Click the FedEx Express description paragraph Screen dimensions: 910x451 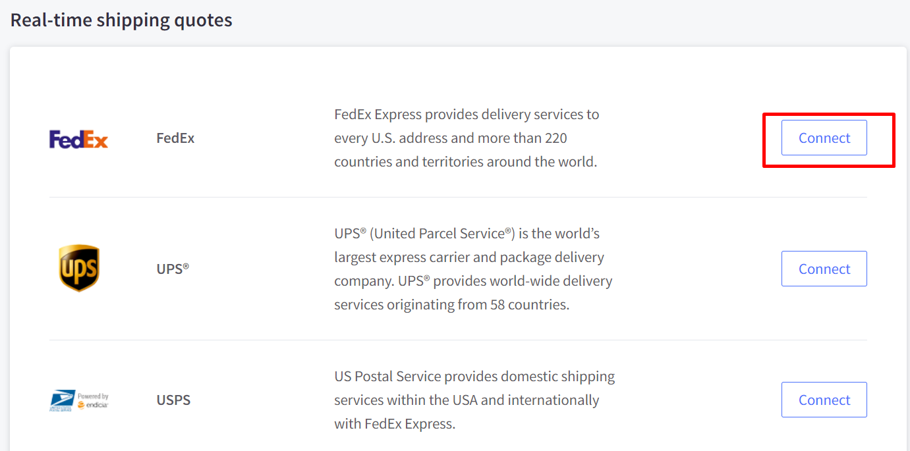(x=467, y=138)
